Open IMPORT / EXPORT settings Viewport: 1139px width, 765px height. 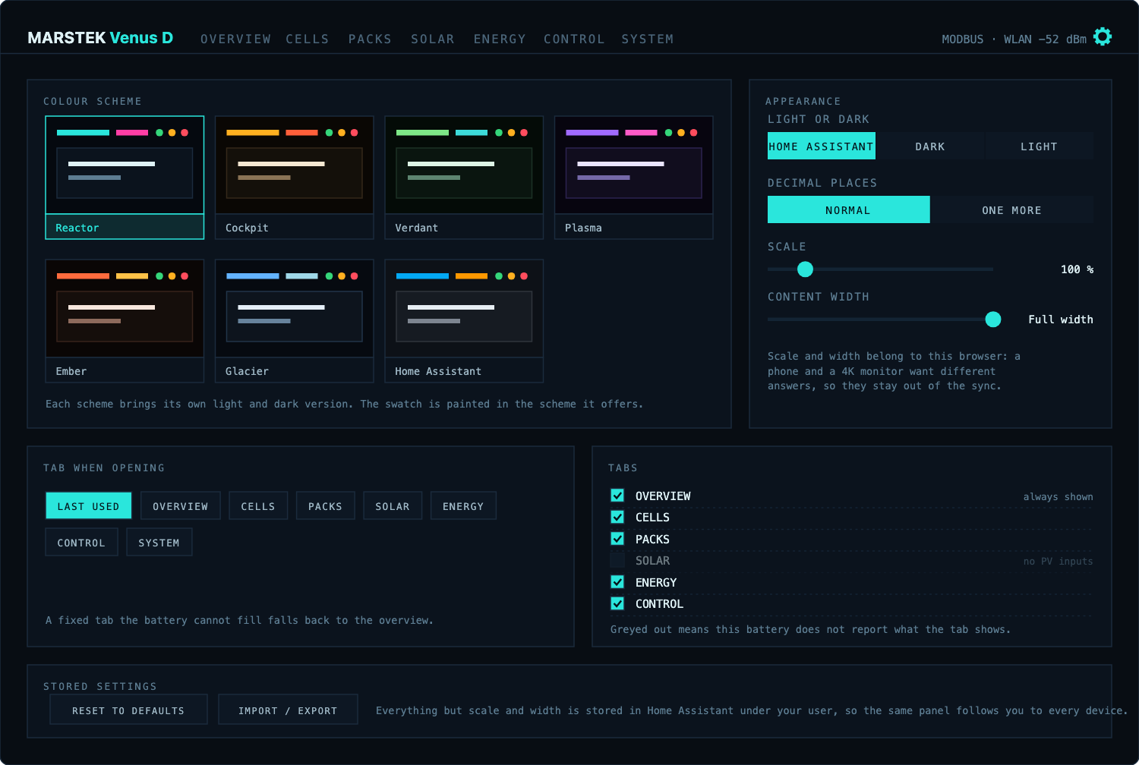click(x=288, y=710)
